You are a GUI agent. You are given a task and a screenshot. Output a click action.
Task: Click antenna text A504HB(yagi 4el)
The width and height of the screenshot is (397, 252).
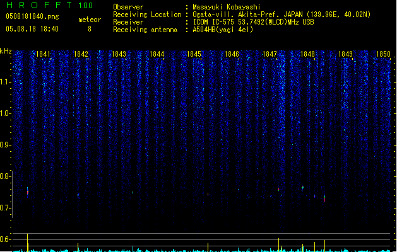click(x=223, y=30)
